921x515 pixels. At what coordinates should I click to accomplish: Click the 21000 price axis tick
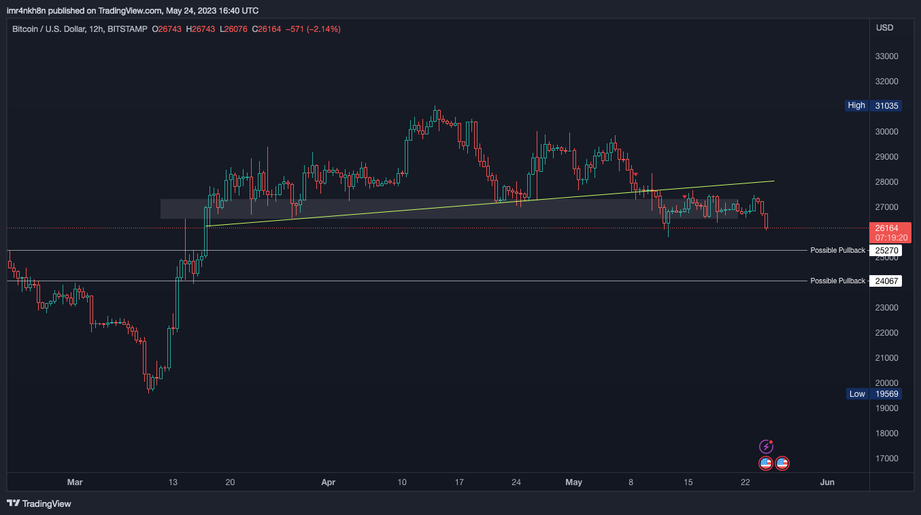pyautogui.click(x=887, y=358)
